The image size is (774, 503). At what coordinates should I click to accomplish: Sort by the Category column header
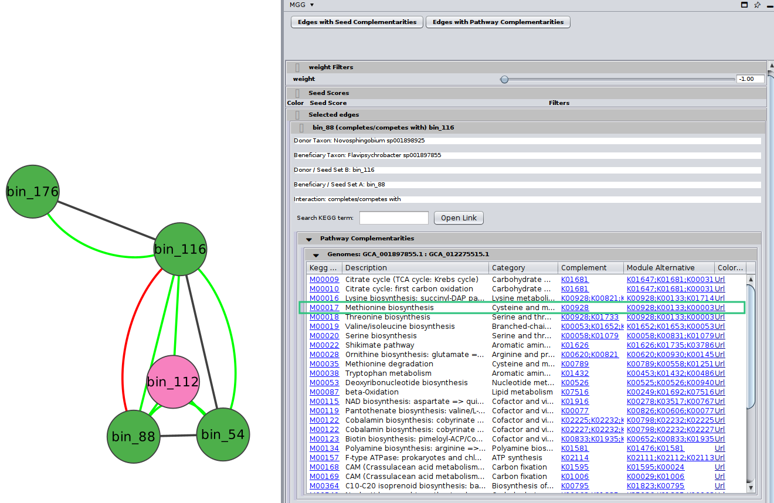point(524,268)
